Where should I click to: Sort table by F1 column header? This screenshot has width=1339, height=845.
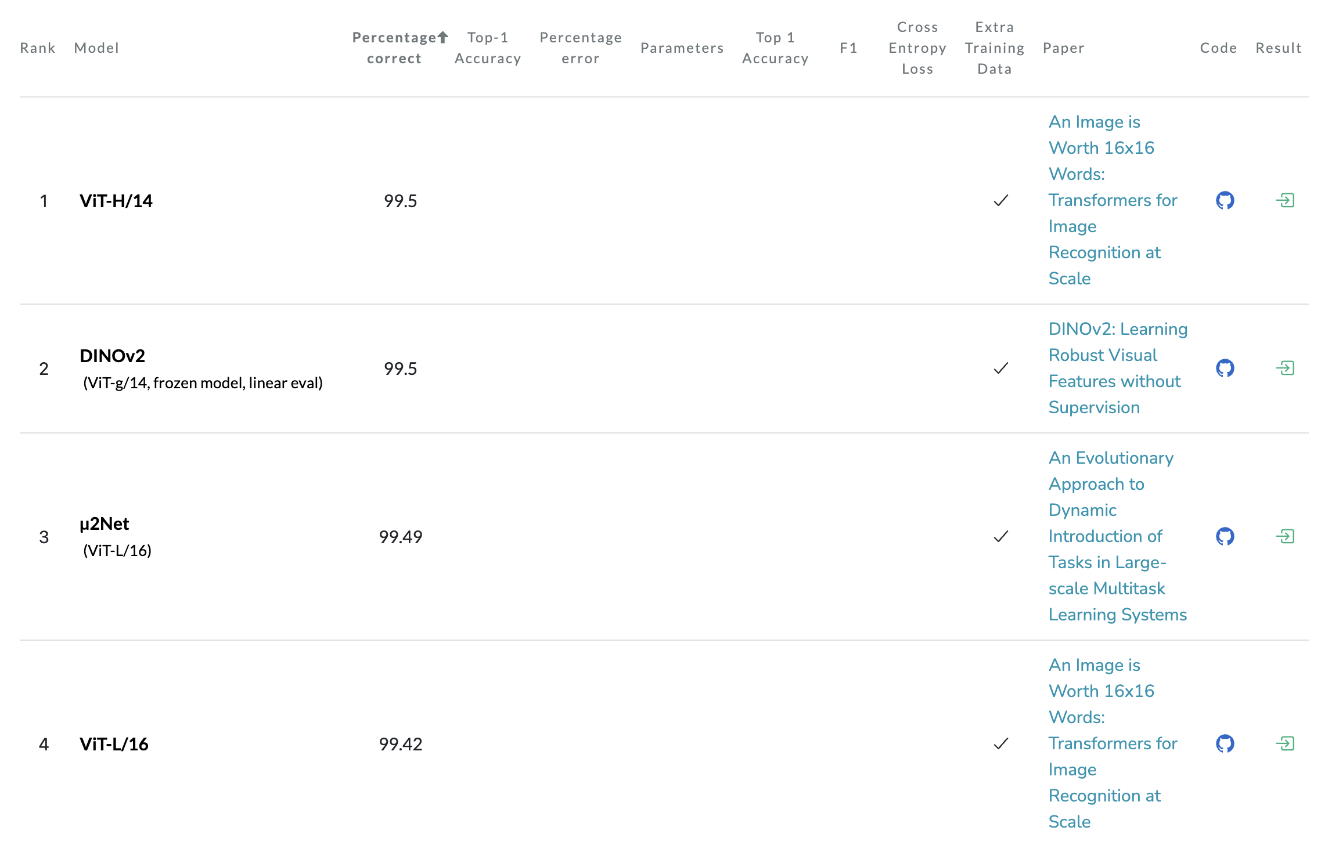(x=848, y=48)
